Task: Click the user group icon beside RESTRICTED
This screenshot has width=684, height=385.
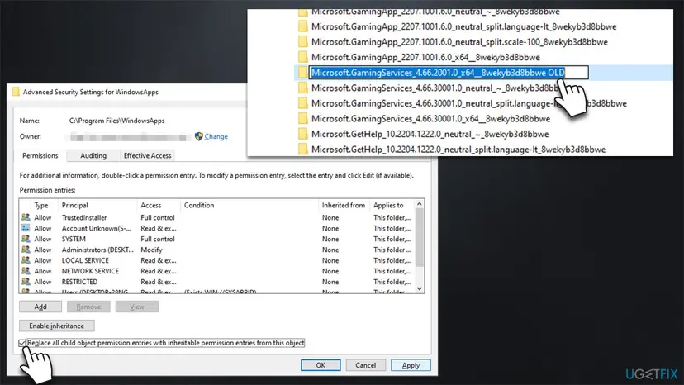Action: 26,282
